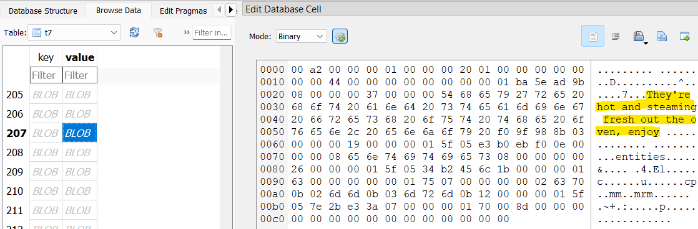Click hex offset 0080 in the editor
Image resolution: width=698 pixels, height=229 pixels.
[272, 169]
